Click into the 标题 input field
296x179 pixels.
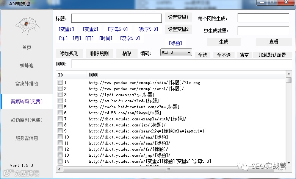point(116,18)
